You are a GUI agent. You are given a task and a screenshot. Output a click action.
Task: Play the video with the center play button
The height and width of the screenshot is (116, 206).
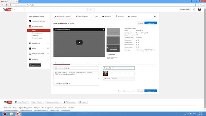[79, 42]
